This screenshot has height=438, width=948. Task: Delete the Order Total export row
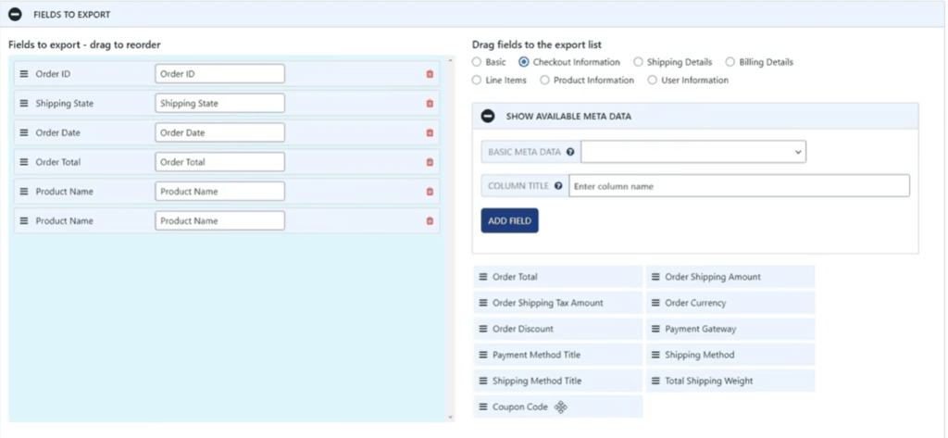(430, 162)
